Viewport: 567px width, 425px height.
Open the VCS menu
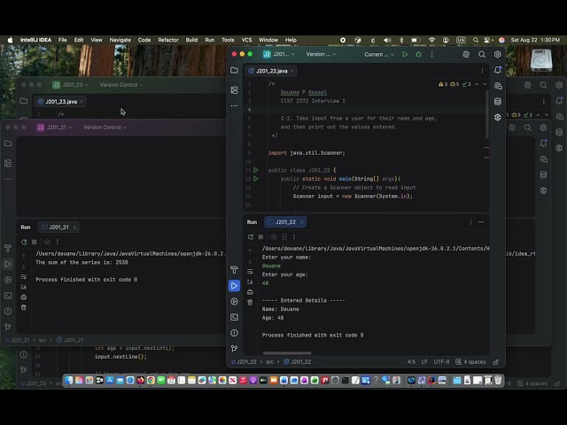click(246, 40)
